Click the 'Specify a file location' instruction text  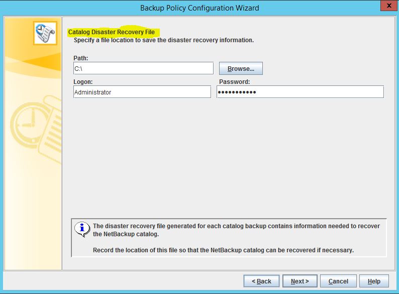164,40
